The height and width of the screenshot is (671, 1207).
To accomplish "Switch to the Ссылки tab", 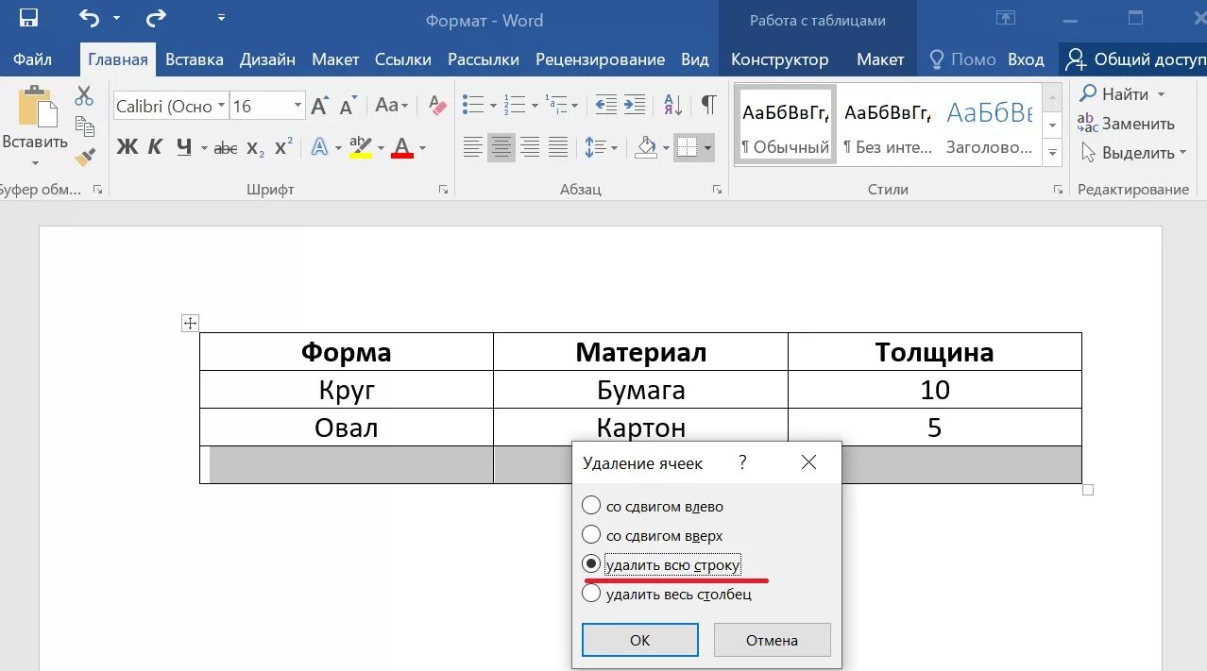I will pos(403,59).
